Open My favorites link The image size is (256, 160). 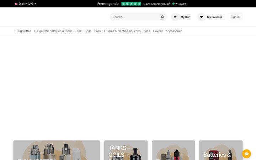click(215, 17)
